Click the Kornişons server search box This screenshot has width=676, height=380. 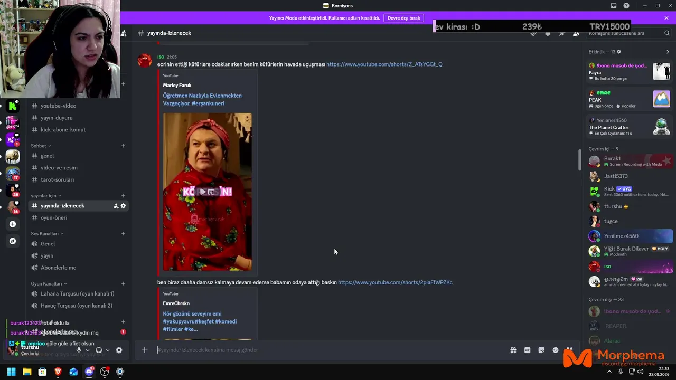(x=629, y=33)
